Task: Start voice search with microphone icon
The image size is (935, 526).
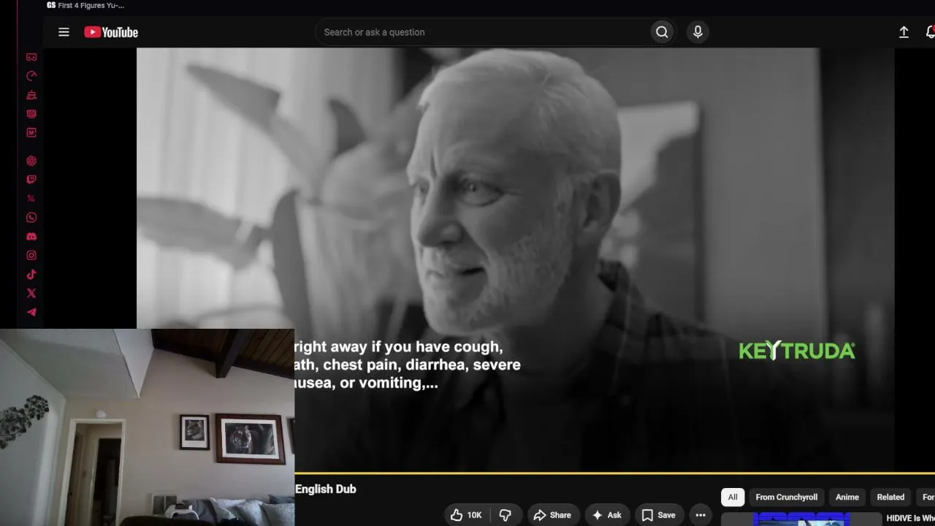Action: pyautogui.click(x=698, y=32)
